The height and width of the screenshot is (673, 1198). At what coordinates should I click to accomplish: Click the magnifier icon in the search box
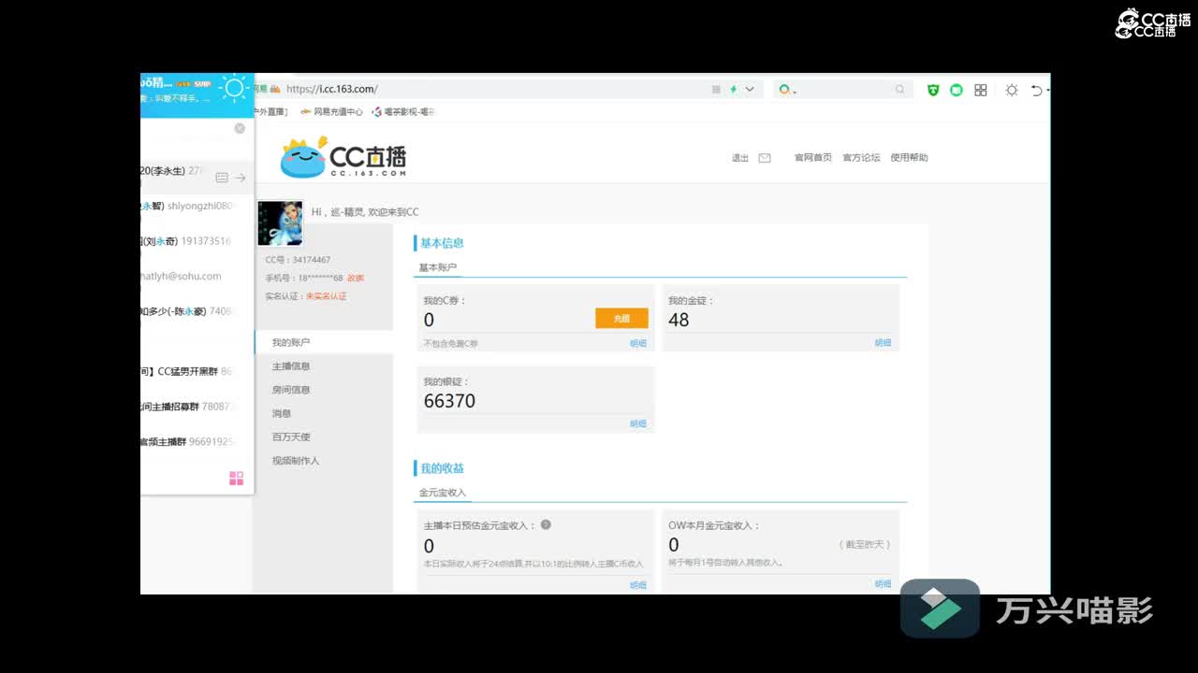coord(899,90)
